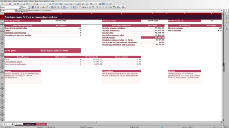Open the sidebar Navigator compass icon

click(227, 25)
